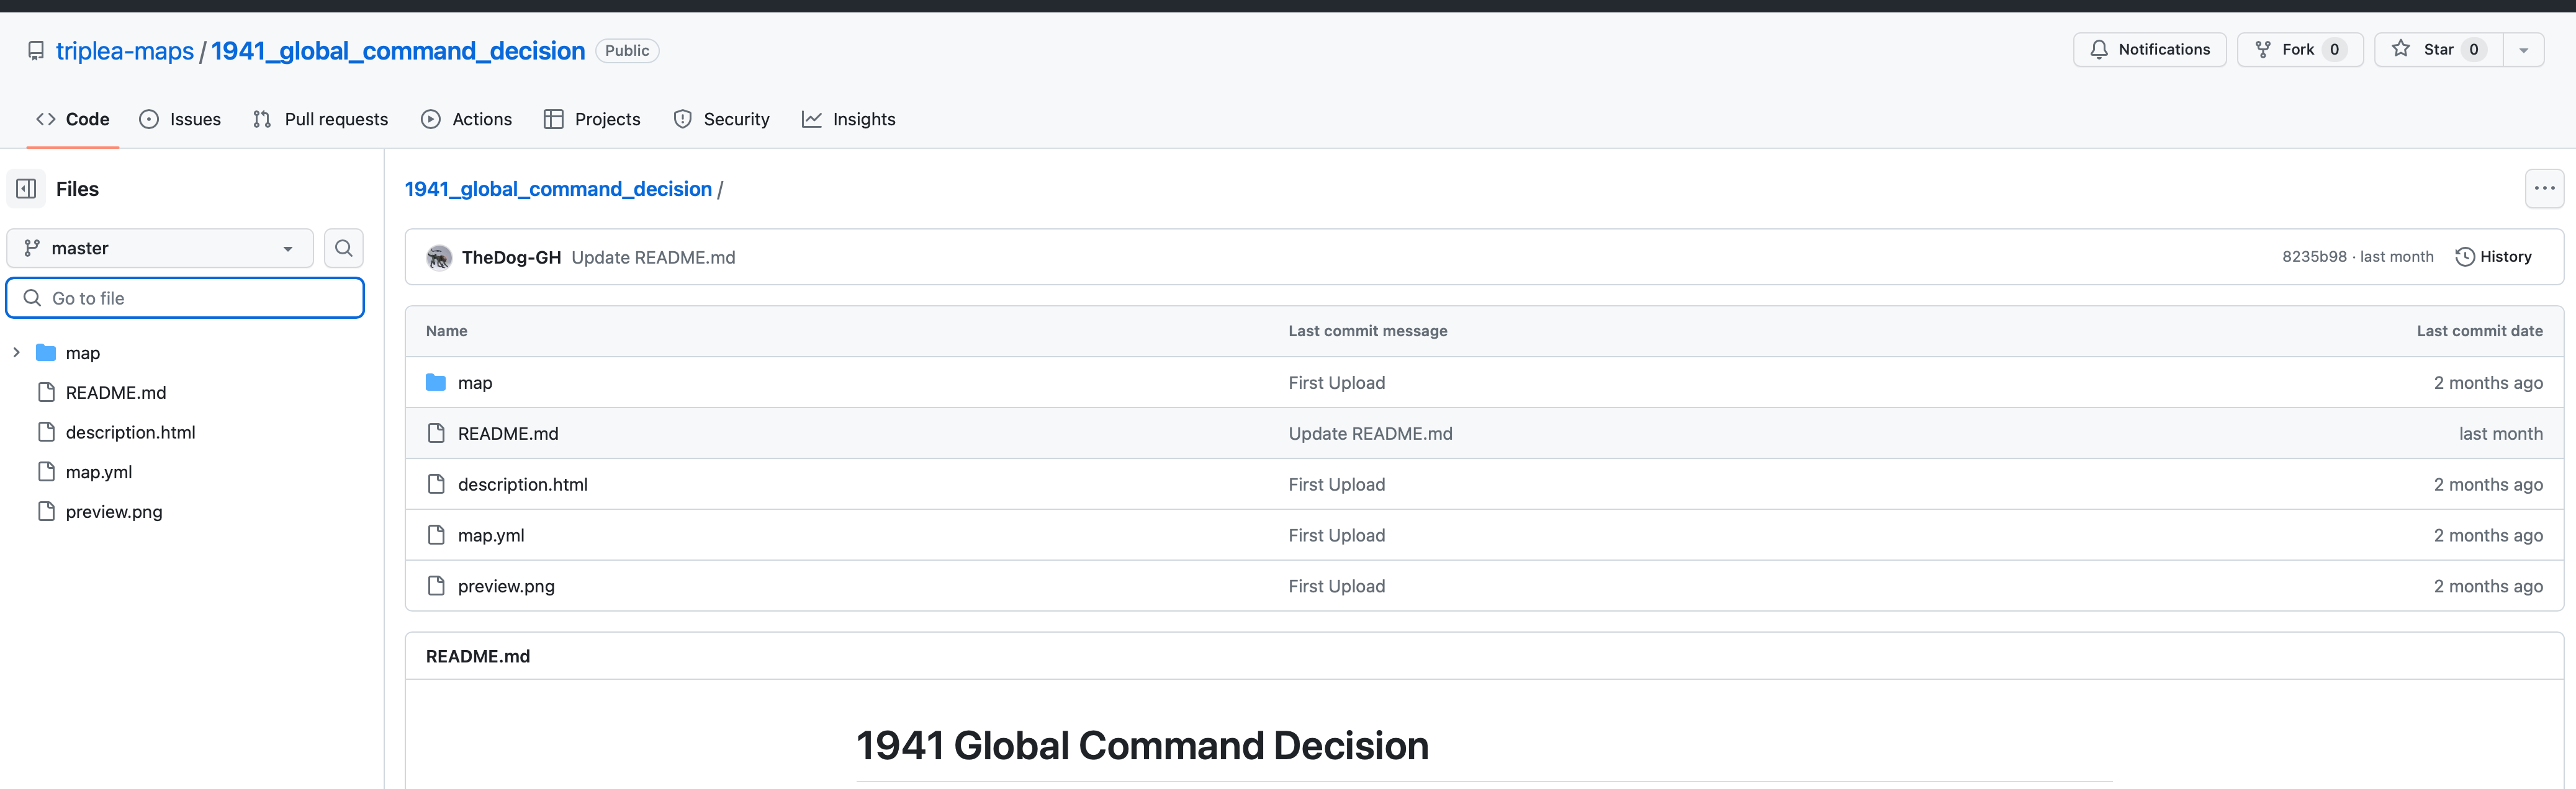Screen dimensions: 2576x789
Task: Collapse the file tree side panel
Action: click(26, 189)
